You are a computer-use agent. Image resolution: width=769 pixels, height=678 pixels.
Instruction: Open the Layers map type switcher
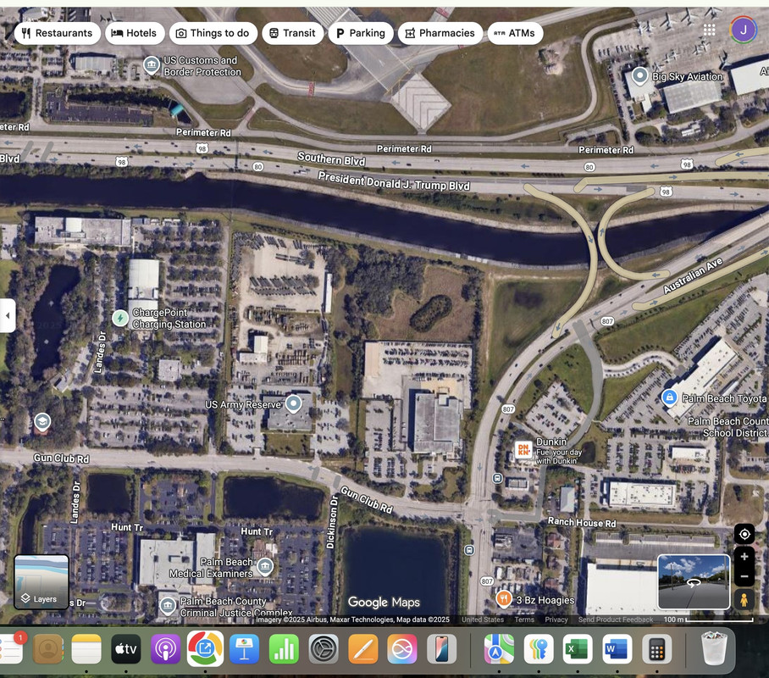[x=41, y=581]
